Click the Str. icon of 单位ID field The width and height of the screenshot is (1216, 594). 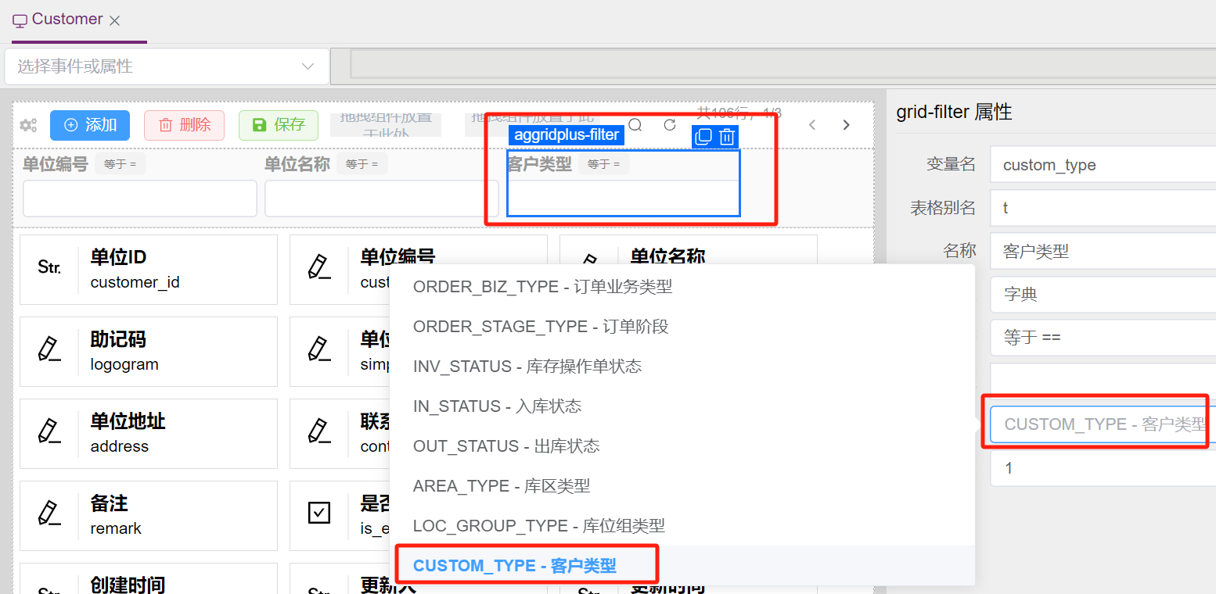point(49,268)
